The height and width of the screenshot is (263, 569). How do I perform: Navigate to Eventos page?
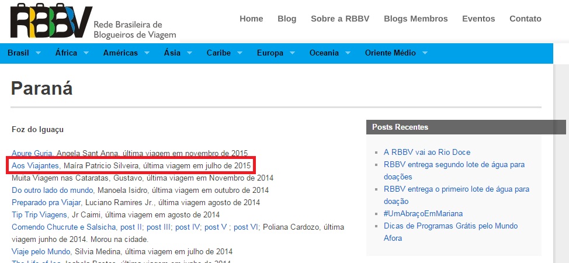[478, 19]
